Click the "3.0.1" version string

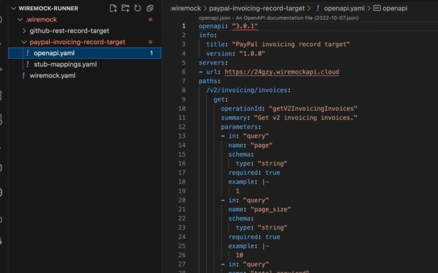click(245, 26)
